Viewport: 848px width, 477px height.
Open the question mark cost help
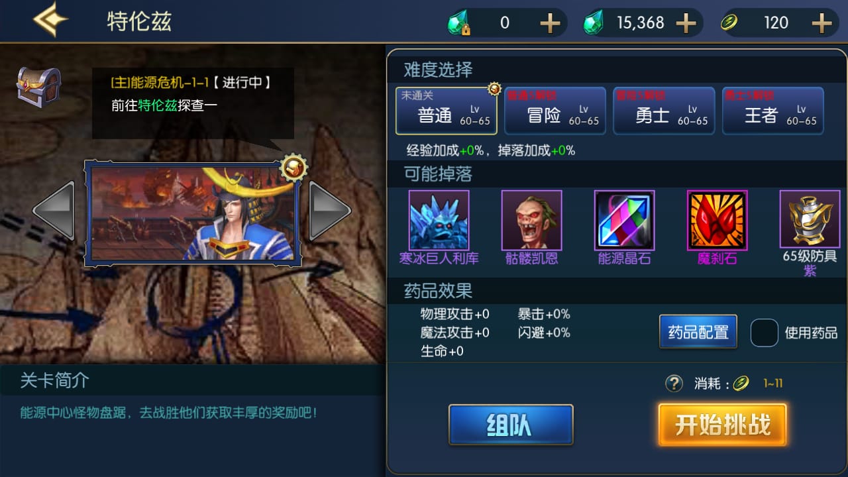(674, 383)
